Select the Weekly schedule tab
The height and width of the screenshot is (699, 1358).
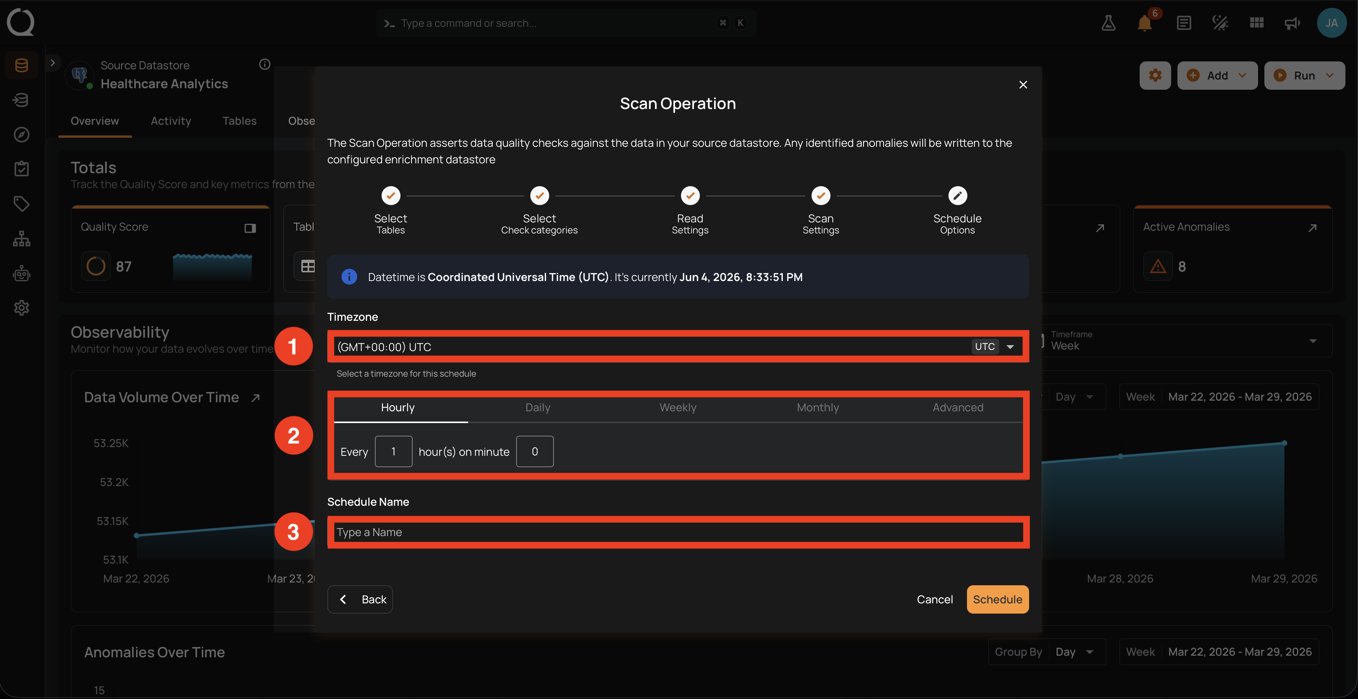678,407
